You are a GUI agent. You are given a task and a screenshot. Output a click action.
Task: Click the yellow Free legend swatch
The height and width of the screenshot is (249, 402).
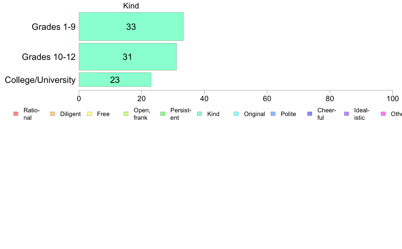89,114
